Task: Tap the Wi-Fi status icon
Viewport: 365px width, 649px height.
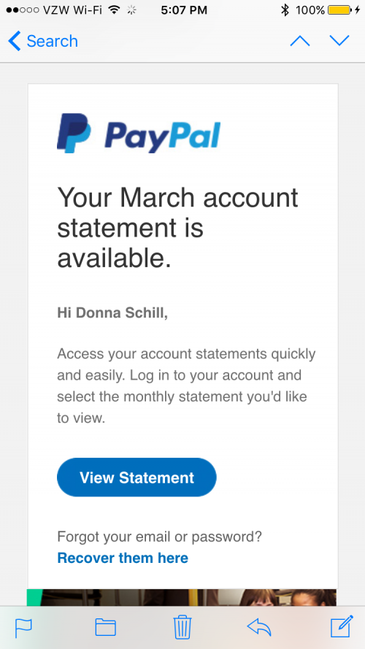Action: click(x=114, y=10)
